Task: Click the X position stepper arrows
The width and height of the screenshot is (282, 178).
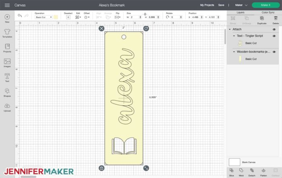Action: point(201,17)
